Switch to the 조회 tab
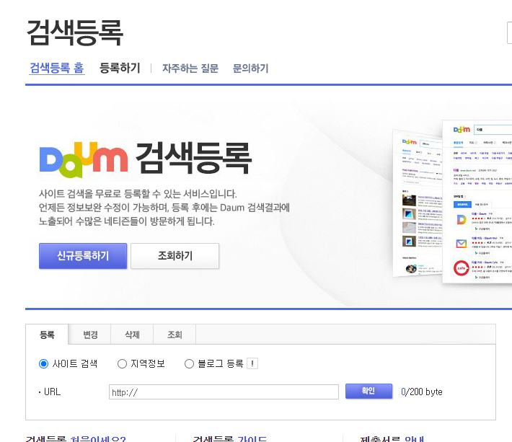The height and width of the screenshot is (442, 512). [175, 335]
